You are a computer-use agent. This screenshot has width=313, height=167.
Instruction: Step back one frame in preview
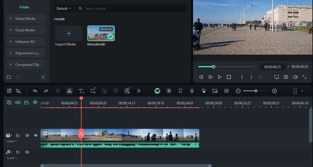201,77
